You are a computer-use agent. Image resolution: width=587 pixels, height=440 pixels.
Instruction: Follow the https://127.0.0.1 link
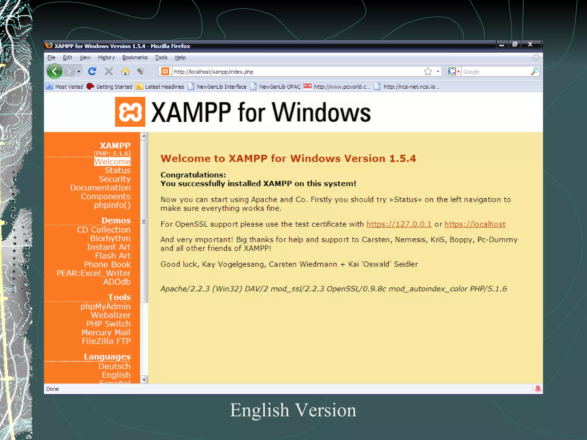(399, 224)
